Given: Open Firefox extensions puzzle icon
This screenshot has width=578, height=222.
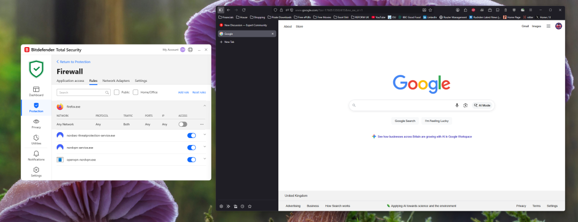Looking at the screenshot, I should click(466, 10).
